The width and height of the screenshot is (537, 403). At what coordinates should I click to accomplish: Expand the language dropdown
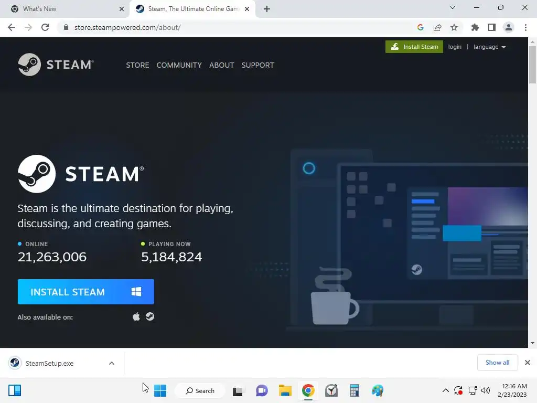489,47
